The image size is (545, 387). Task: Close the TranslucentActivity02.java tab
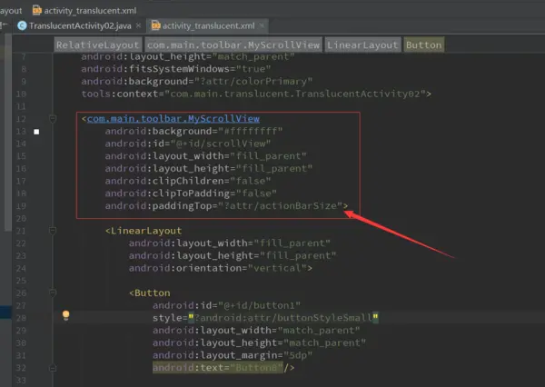coord(138,25)
